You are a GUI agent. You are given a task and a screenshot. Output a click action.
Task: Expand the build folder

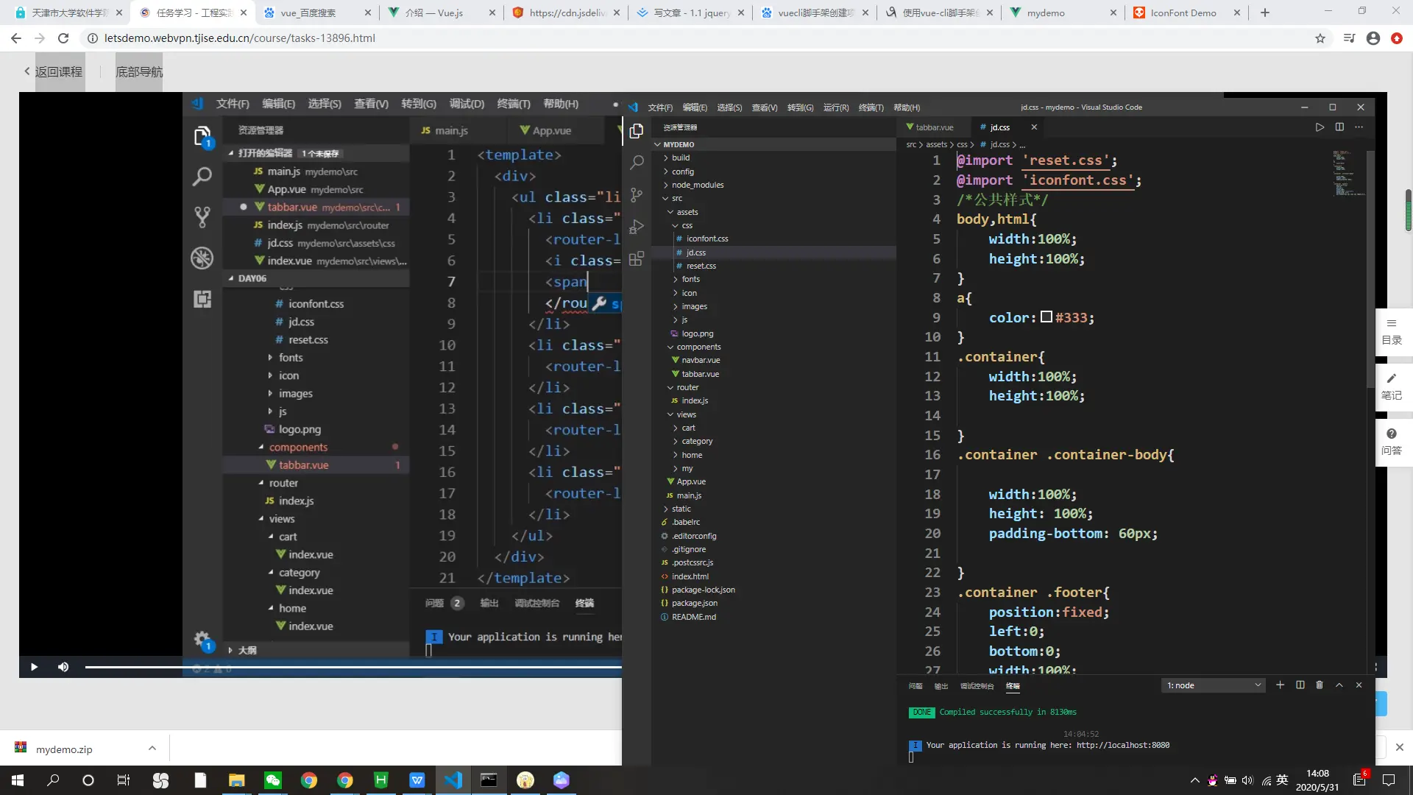coord(680,158)
